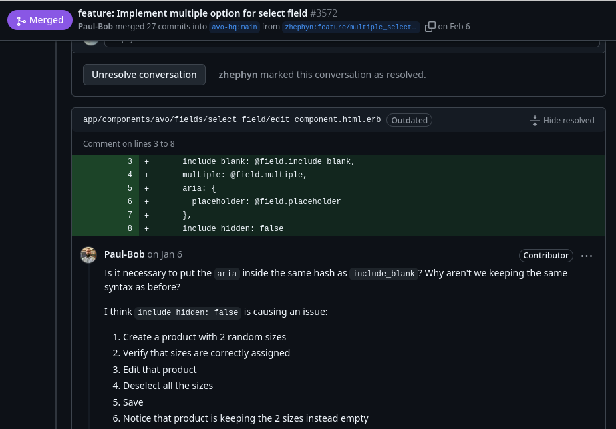The image size is (616, 429).
Task: Click step 'Verify that sizes are correctly assigned'
Action: pyautogui.click(x=206, y=353)
